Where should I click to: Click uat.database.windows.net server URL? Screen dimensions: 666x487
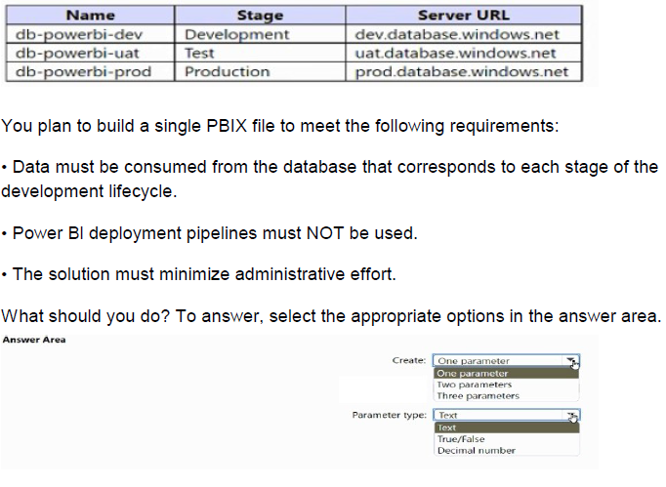tap(455, 54)
